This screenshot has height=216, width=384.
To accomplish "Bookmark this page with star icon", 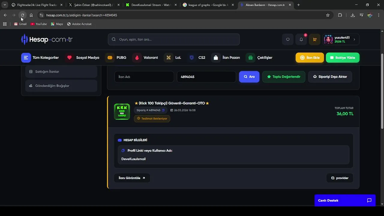I will (x=328, y=15).
